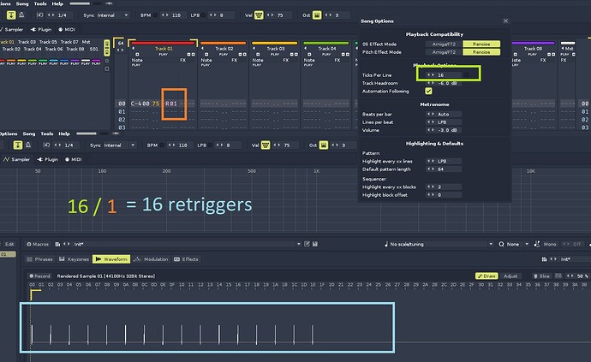
Task: Adjust the BPM 110 stepper in top toolbar
Action: (x=165, y=15)
